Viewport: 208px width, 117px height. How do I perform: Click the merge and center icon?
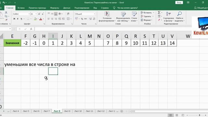[x=68, y=19]
